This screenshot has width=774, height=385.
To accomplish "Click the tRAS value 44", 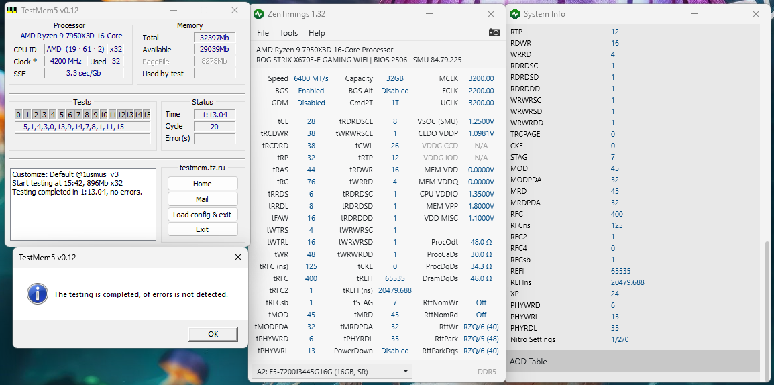I will click(311, 170).
